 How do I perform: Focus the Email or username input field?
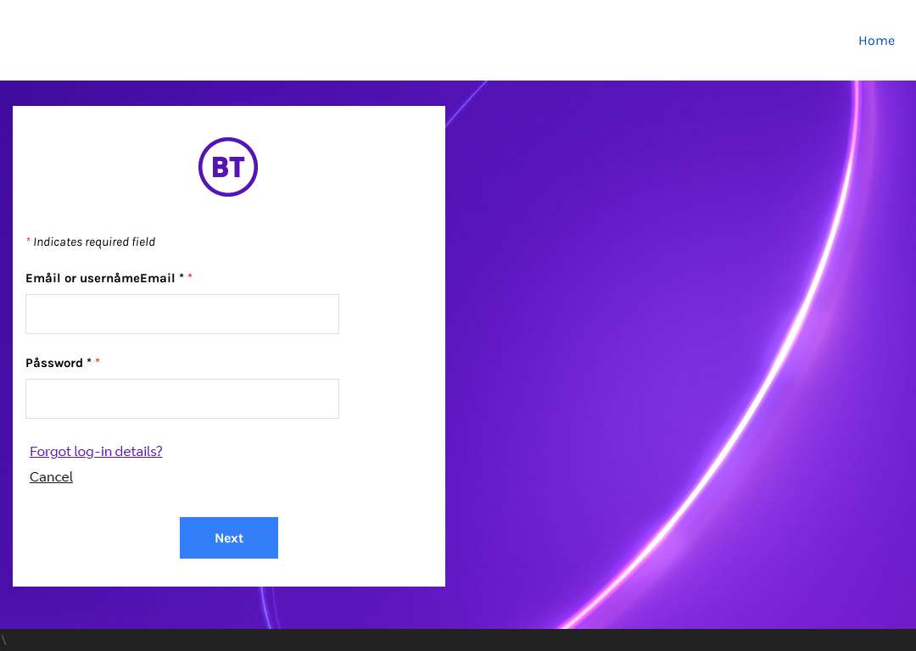pyautogui.click(x=182, y=314)
